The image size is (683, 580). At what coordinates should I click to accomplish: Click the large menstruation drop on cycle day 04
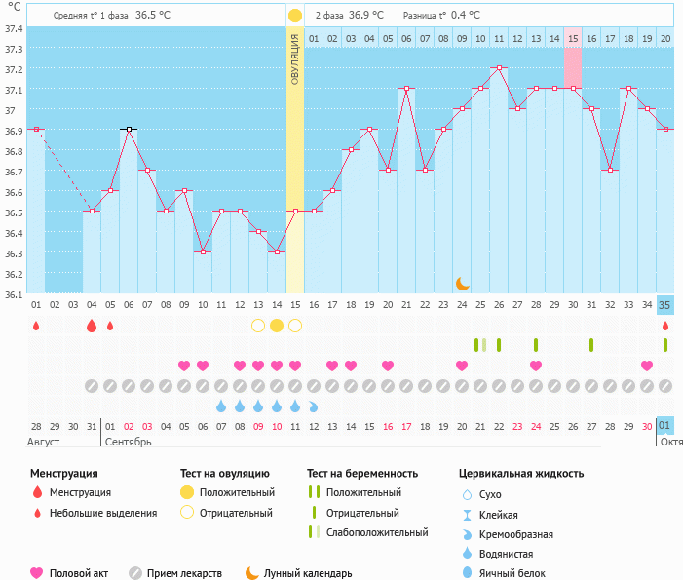92,326
